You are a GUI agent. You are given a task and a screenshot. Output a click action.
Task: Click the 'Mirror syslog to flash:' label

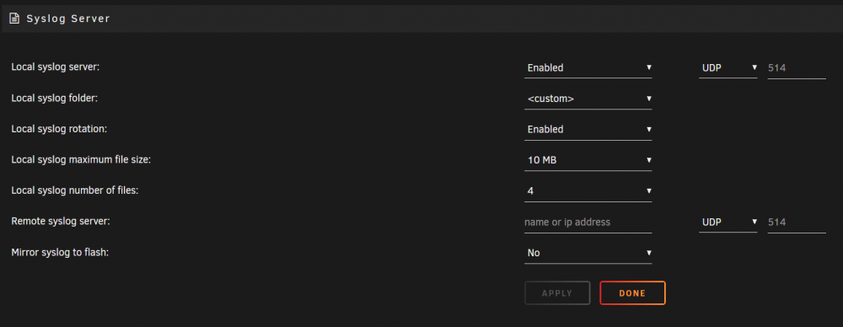click(x=60, y=252)
